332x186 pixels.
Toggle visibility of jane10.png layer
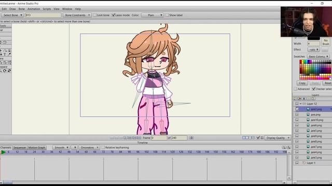tap(297, 120)
